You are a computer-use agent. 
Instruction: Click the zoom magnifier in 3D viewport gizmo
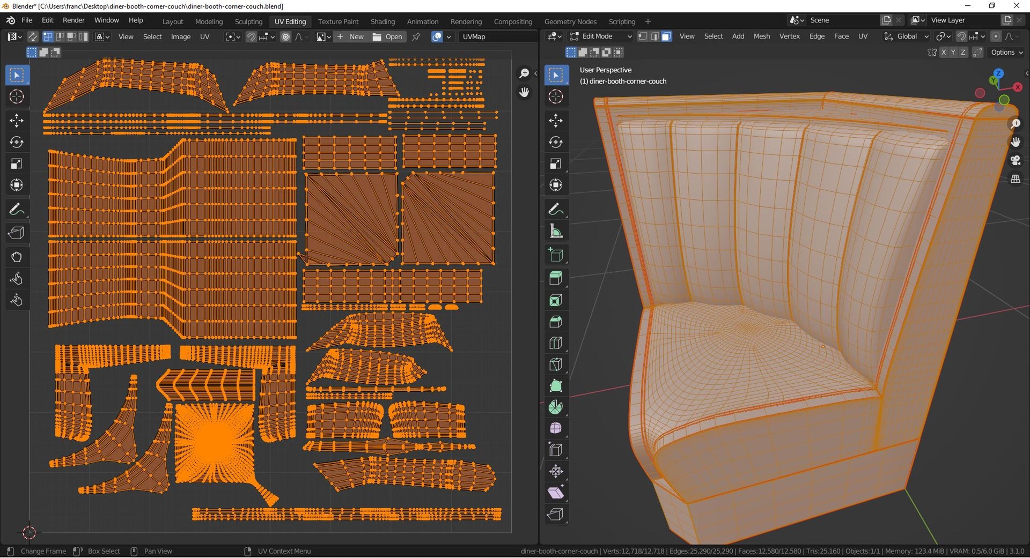pyautogui.click(x=1016, y=124)
